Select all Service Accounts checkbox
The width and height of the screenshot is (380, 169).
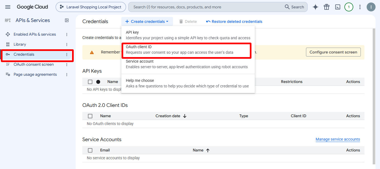click(x=90, y=150)
